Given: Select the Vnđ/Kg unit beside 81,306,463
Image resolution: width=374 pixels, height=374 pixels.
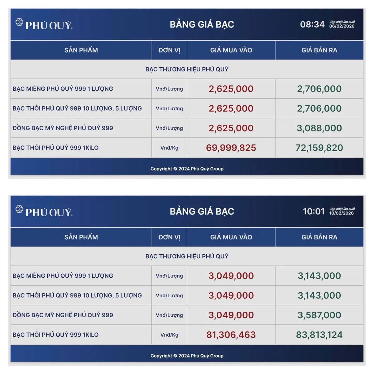Looking at the screenshot, I should [169, 335].
